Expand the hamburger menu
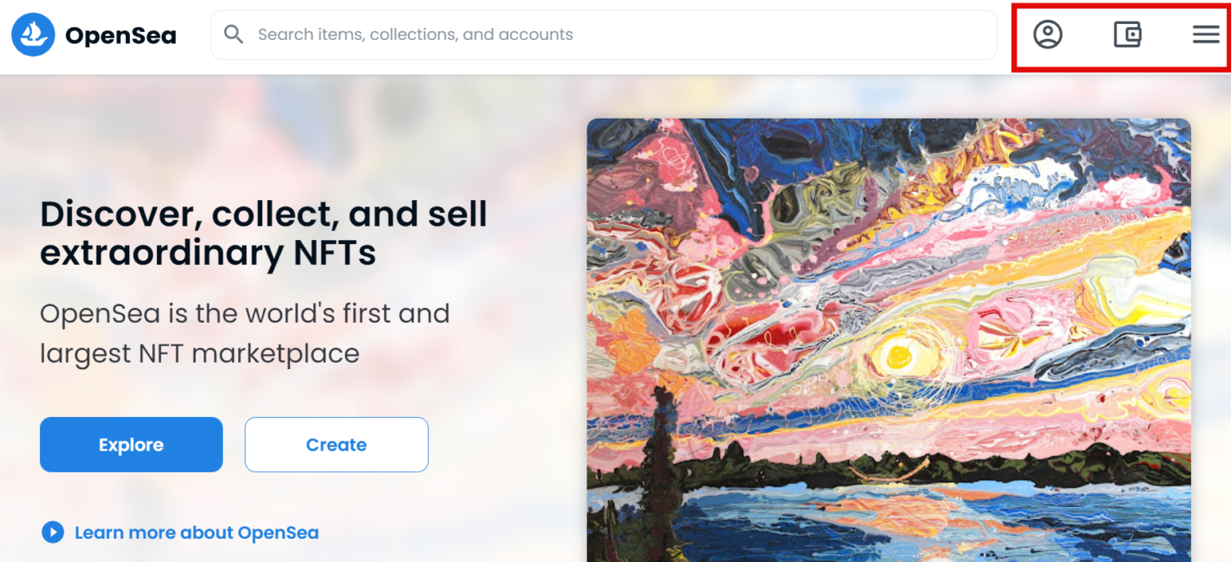 click(1205, 34)
